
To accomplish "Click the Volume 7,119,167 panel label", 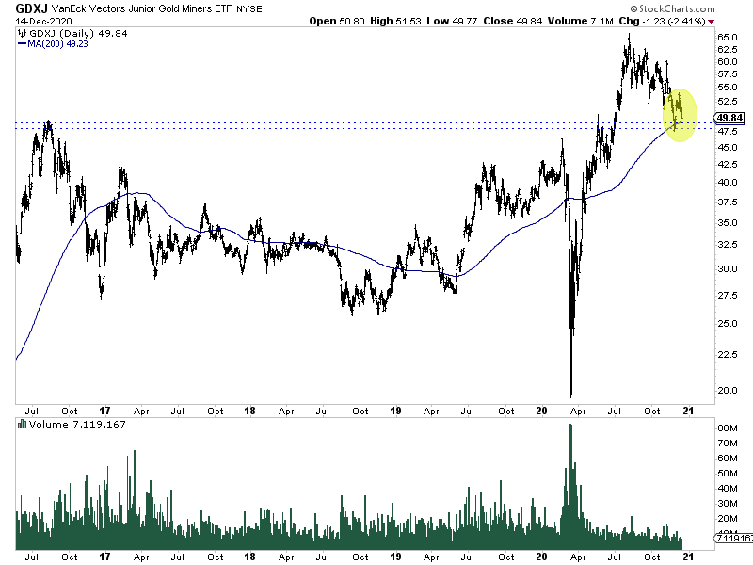I will click(77, 424).
